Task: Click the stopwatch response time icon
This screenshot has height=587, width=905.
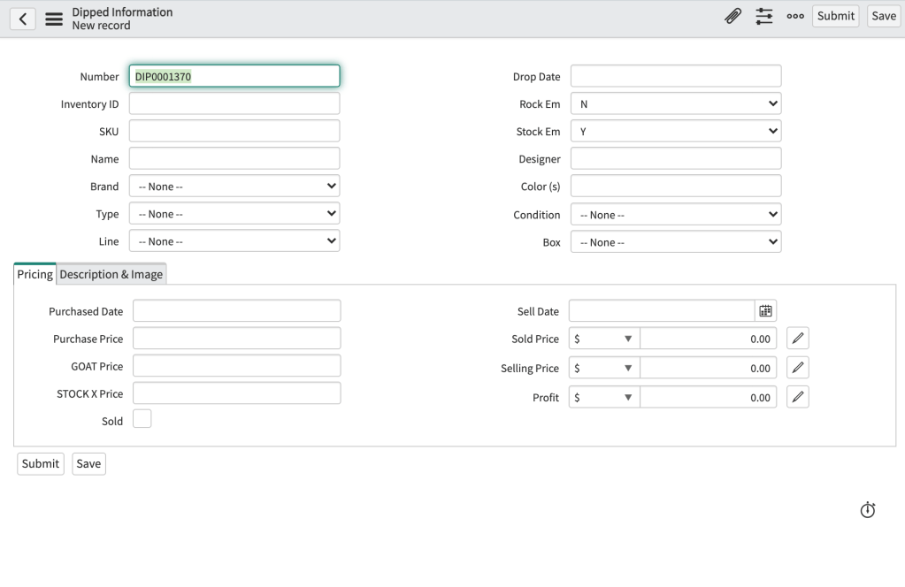Action: pos(868,510)
